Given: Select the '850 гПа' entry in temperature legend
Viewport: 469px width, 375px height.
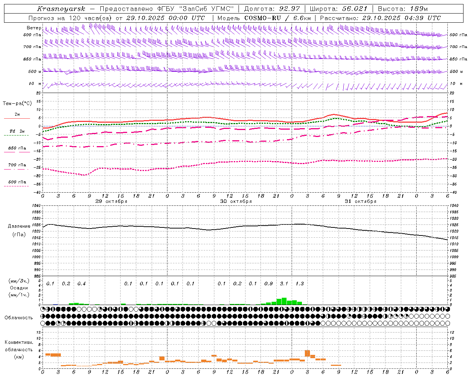Looking at the screenshot, I should tap(17, 149).
